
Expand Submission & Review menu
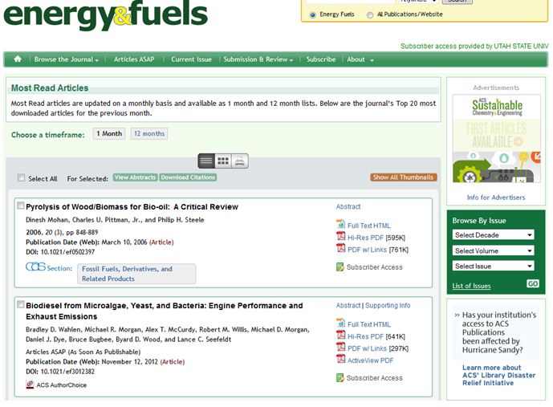click(x=258, y=59)
